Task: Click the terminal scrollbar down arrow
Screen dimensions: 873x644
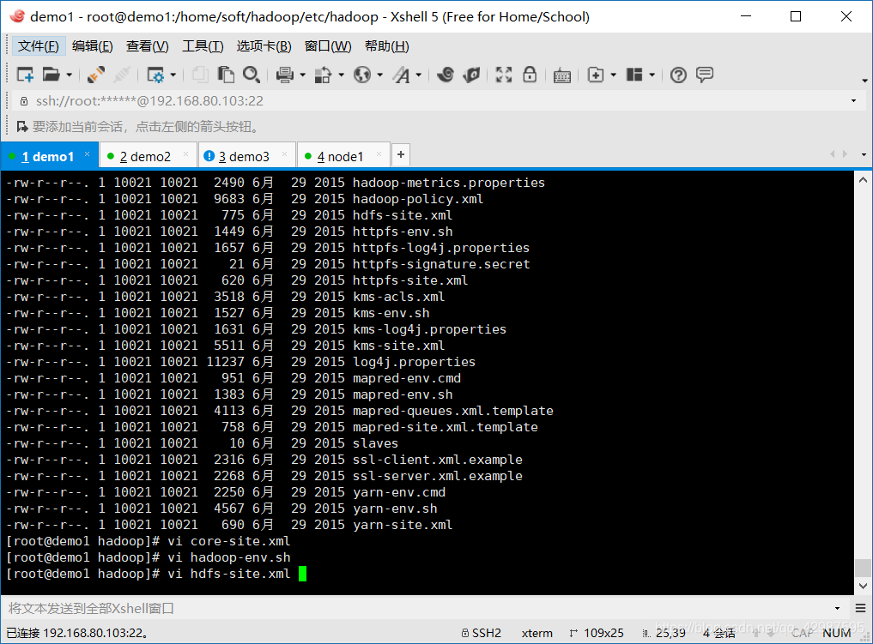Action: [x=863, y=587]
